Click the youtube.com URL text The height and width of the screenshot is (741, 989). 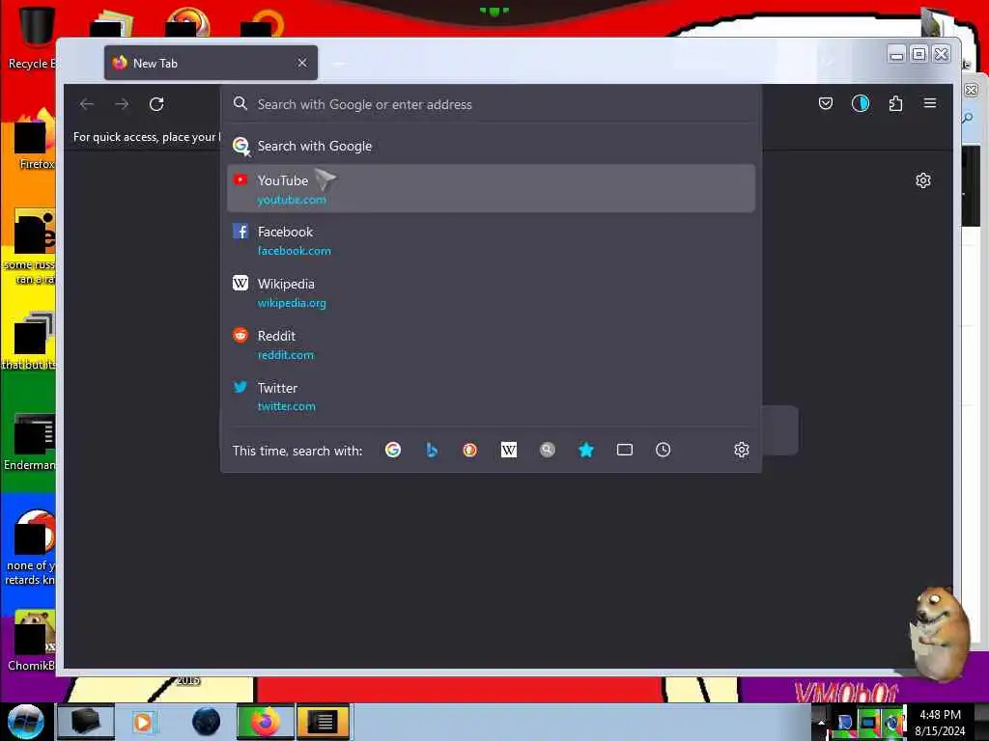292,200
